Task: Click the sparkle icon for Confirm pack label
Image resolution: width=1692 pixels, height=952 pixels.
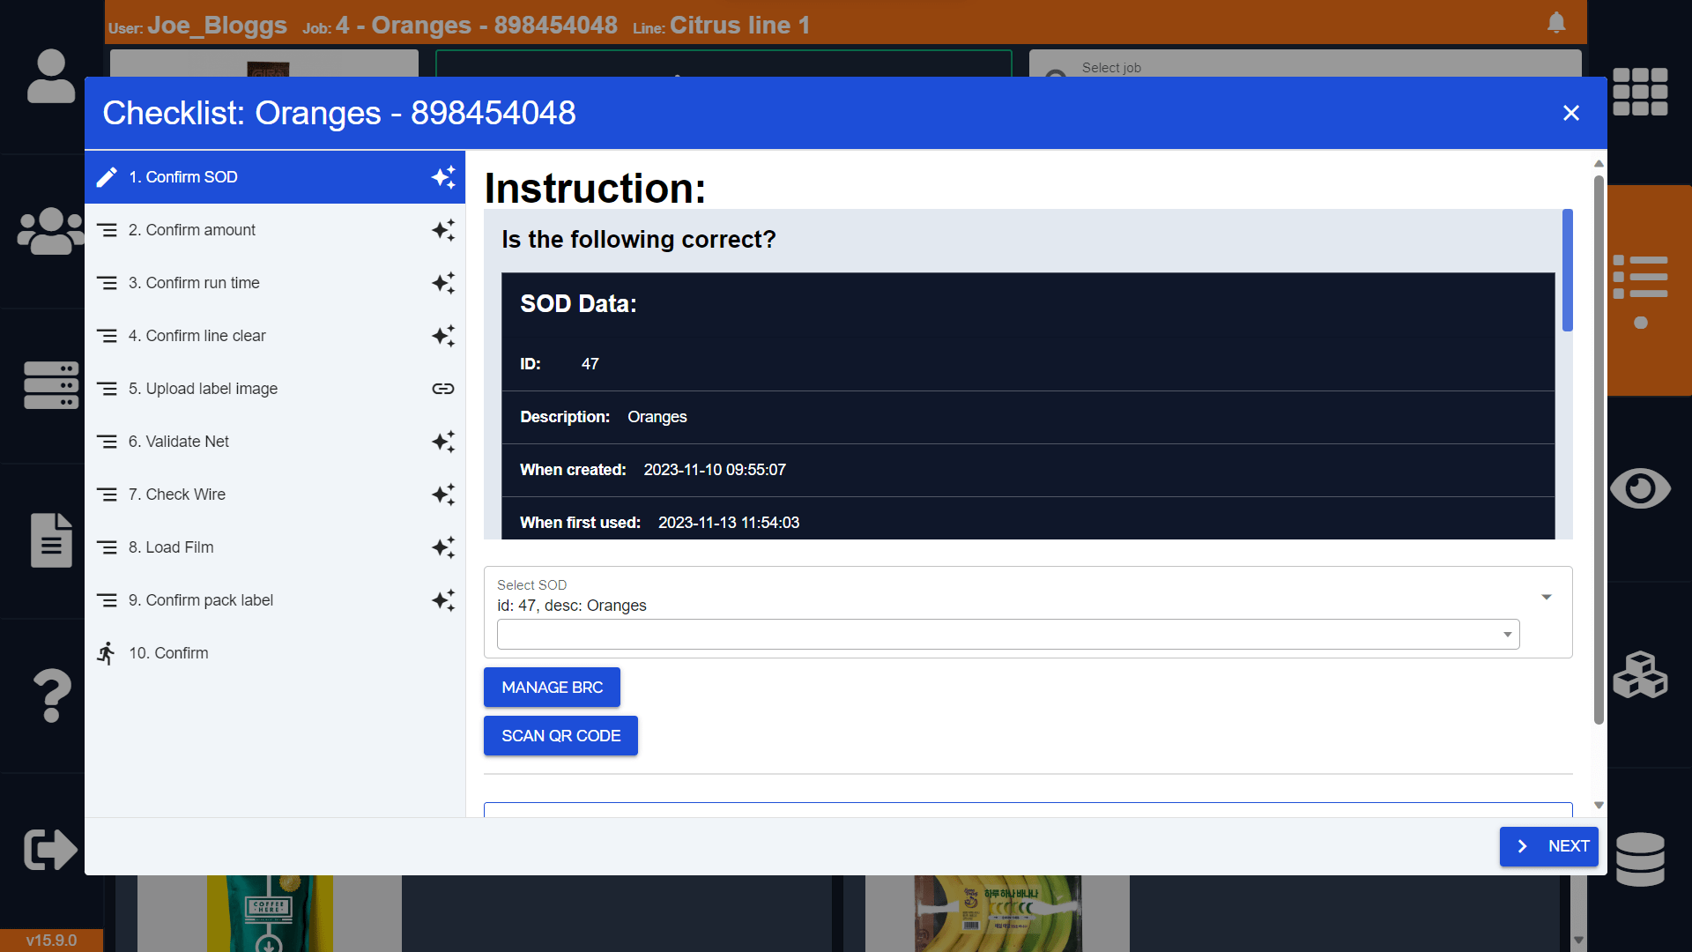Action: (443, 600)
